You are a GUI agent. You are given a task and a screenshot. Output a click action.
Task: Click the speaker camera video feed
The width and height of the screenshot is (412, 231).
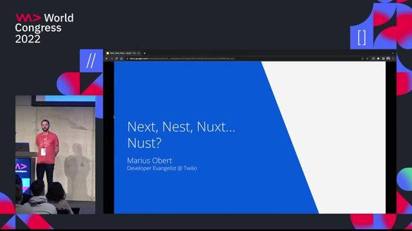(55, 155)
